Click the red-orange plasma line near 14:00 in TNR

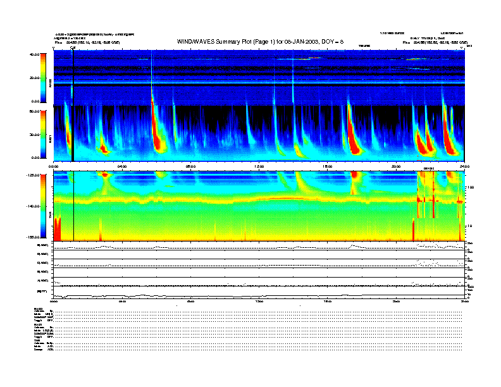point(286,199)
